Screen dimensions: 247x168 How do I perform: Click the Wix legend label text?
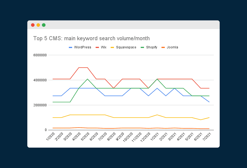104,47
